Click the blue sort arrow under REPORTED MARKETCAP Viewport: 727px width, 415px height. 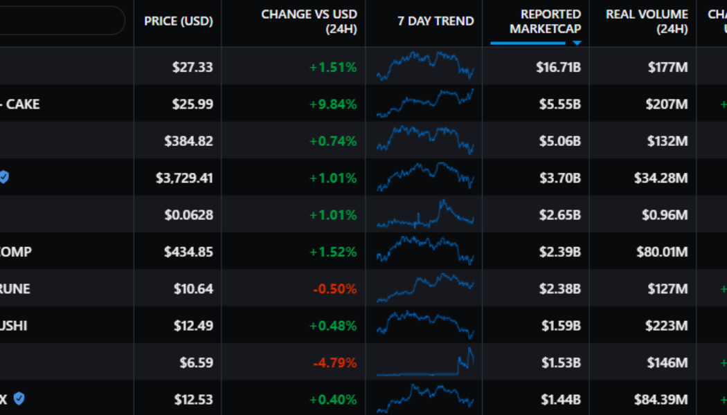pyautogui.click(x=576, y=41)
